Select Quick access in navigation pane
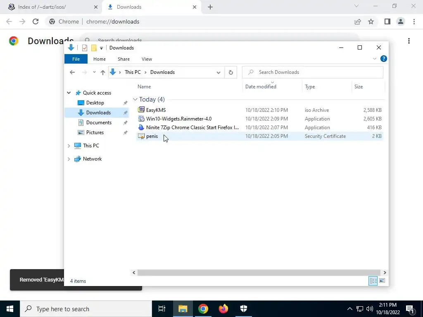 pos(97,93)
